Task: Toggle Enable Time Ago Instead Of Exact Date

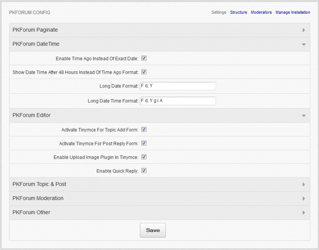Action: (x=144, y=58)
